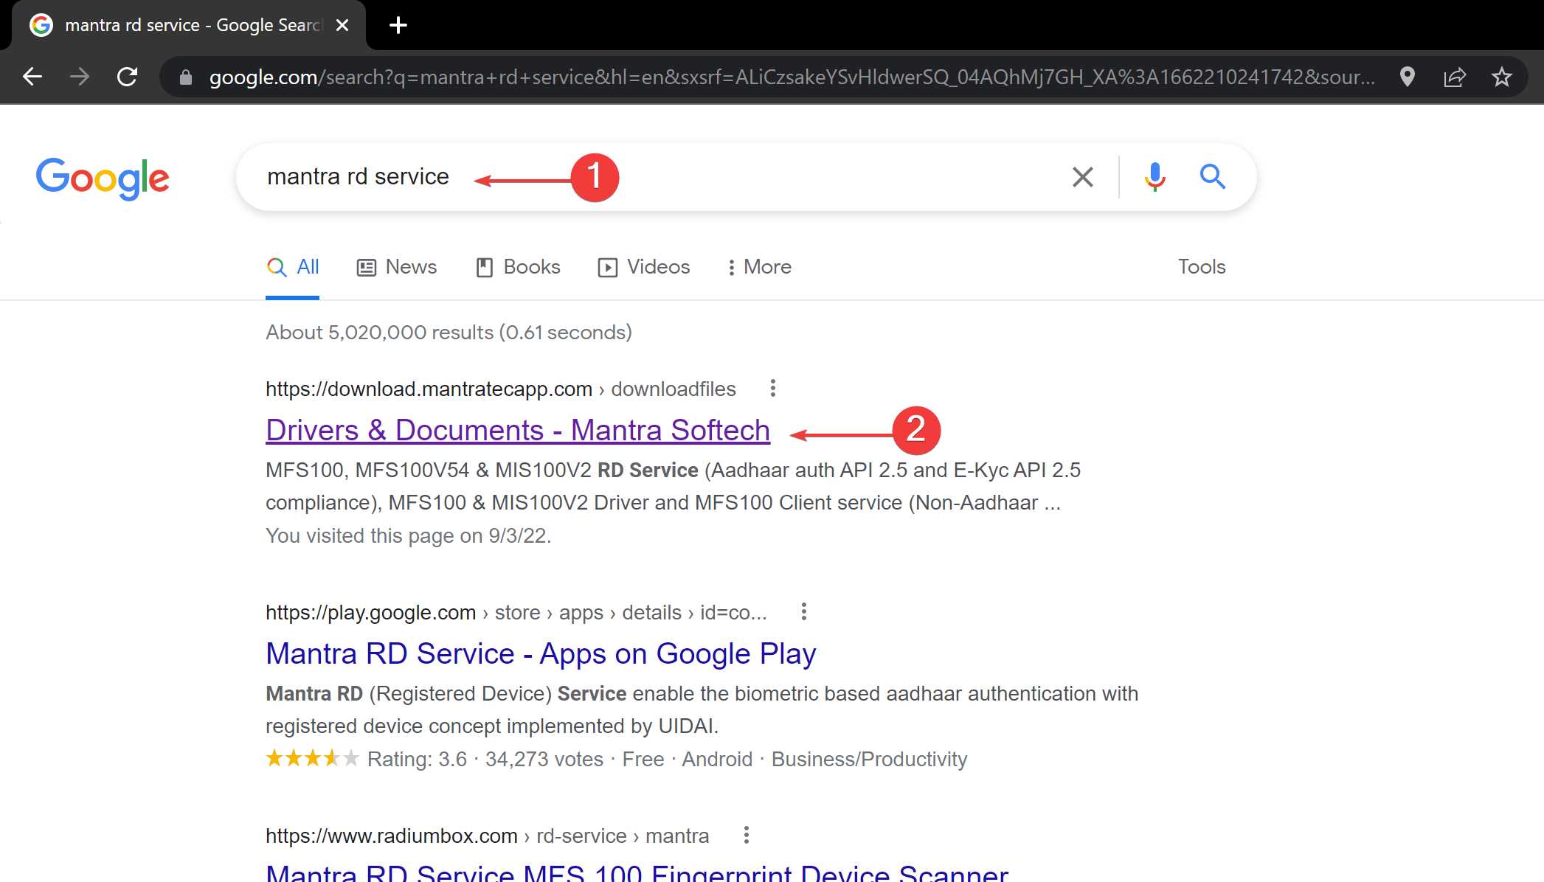Viewport: 1544px width, 882px height.
Task: Click the share page icon
Action: point(1455,77)
